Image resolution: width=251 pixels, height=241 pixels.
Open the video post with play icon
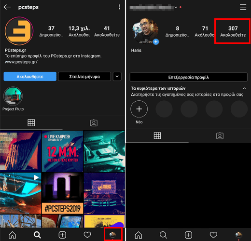21,193
